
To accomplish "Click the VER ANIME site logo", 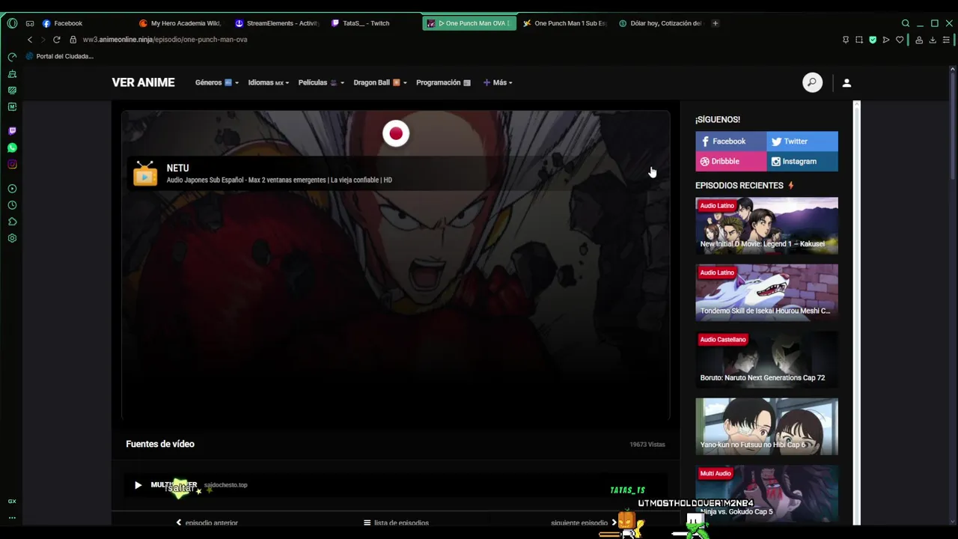I will pos(143,82).
